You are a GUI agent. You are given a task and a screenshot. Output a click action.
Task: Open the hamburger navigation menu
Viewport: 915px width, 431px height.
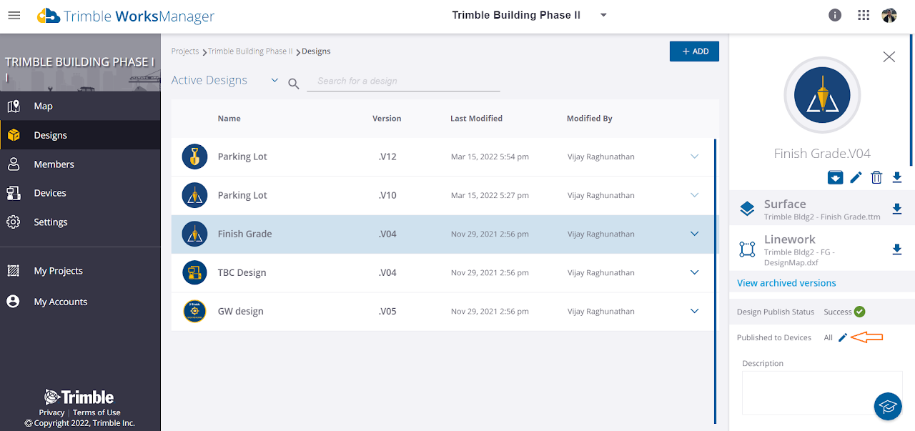[14, 16]
